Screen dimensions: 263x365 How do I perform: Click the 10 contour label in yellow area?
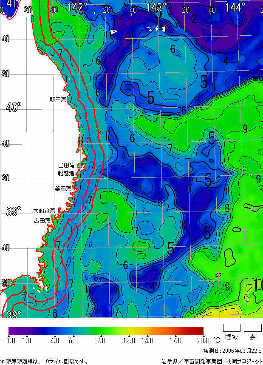click(257, 285)
